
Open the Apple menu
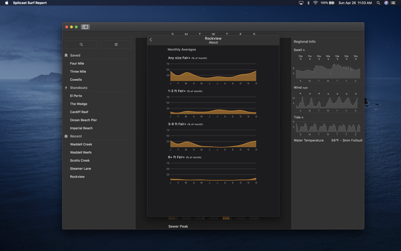(7, 3)
